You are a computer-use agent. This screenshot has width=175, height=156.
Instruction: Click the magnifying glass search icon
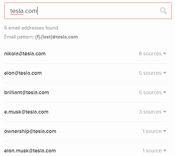tap(164, 11)
